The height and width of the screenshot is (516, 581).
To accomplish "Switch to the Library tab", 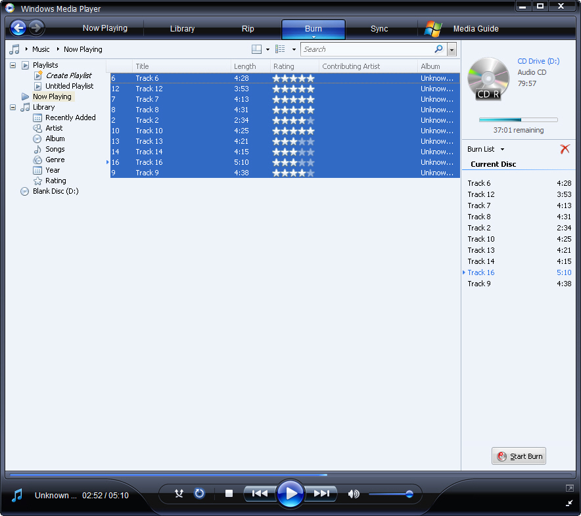I will coord(182,28).
